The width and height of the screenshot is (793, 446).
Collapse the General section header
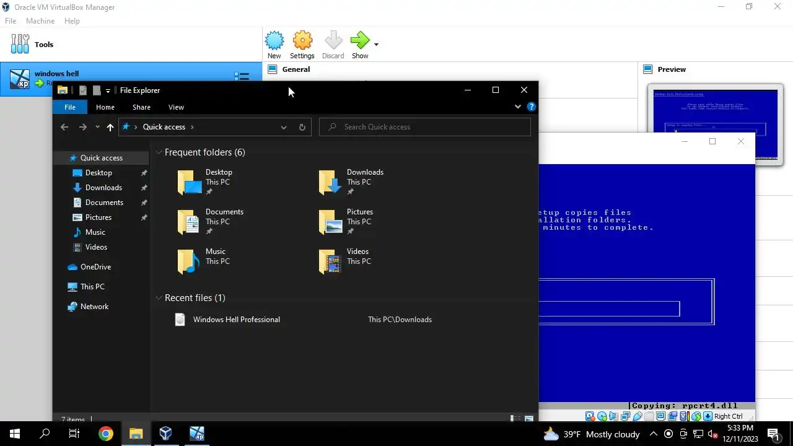point(296,69)
